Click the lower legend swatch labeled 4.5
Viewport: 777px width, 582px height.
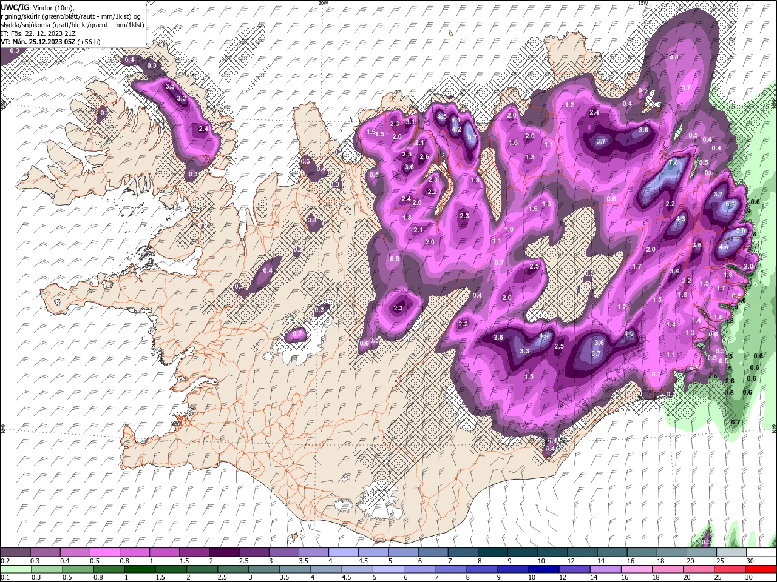point(357,569)
